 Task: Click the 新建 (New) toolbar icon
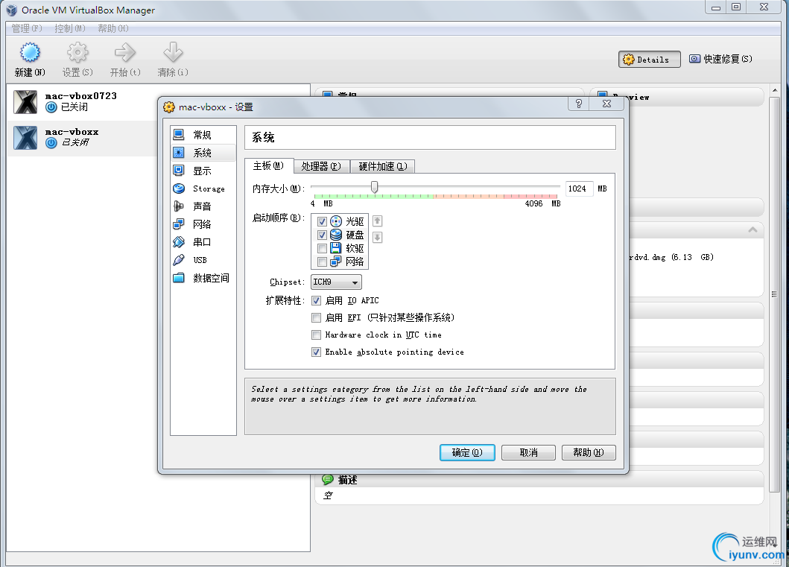click(30, 52)
